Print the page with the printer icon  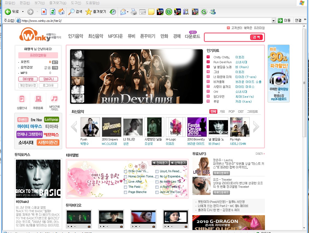point(134,12)
